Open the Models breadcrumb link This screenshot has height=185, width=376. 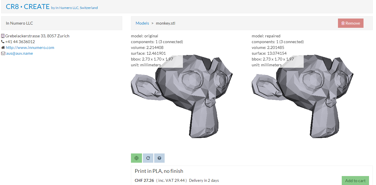142,23
